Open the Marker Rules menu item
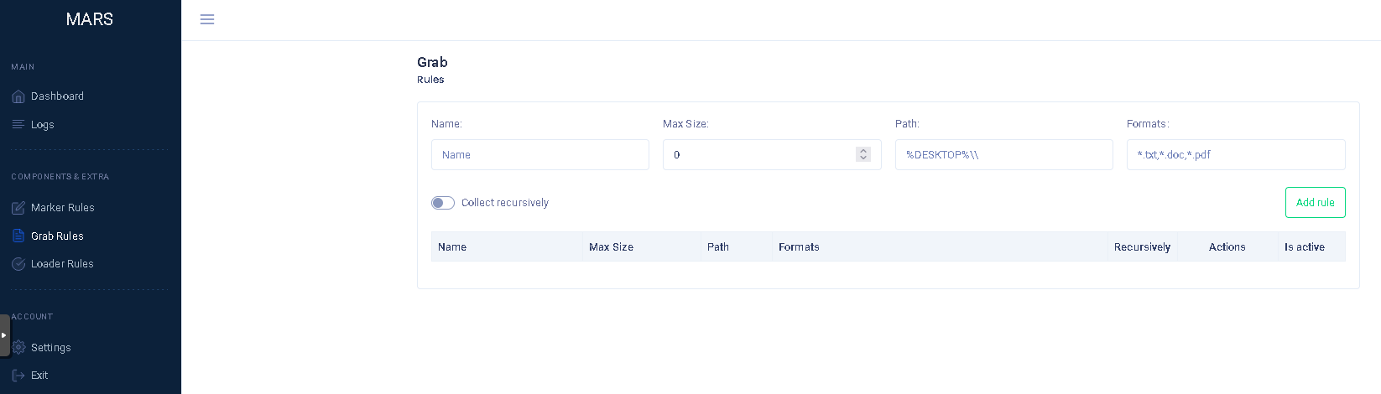 [63, 208]
